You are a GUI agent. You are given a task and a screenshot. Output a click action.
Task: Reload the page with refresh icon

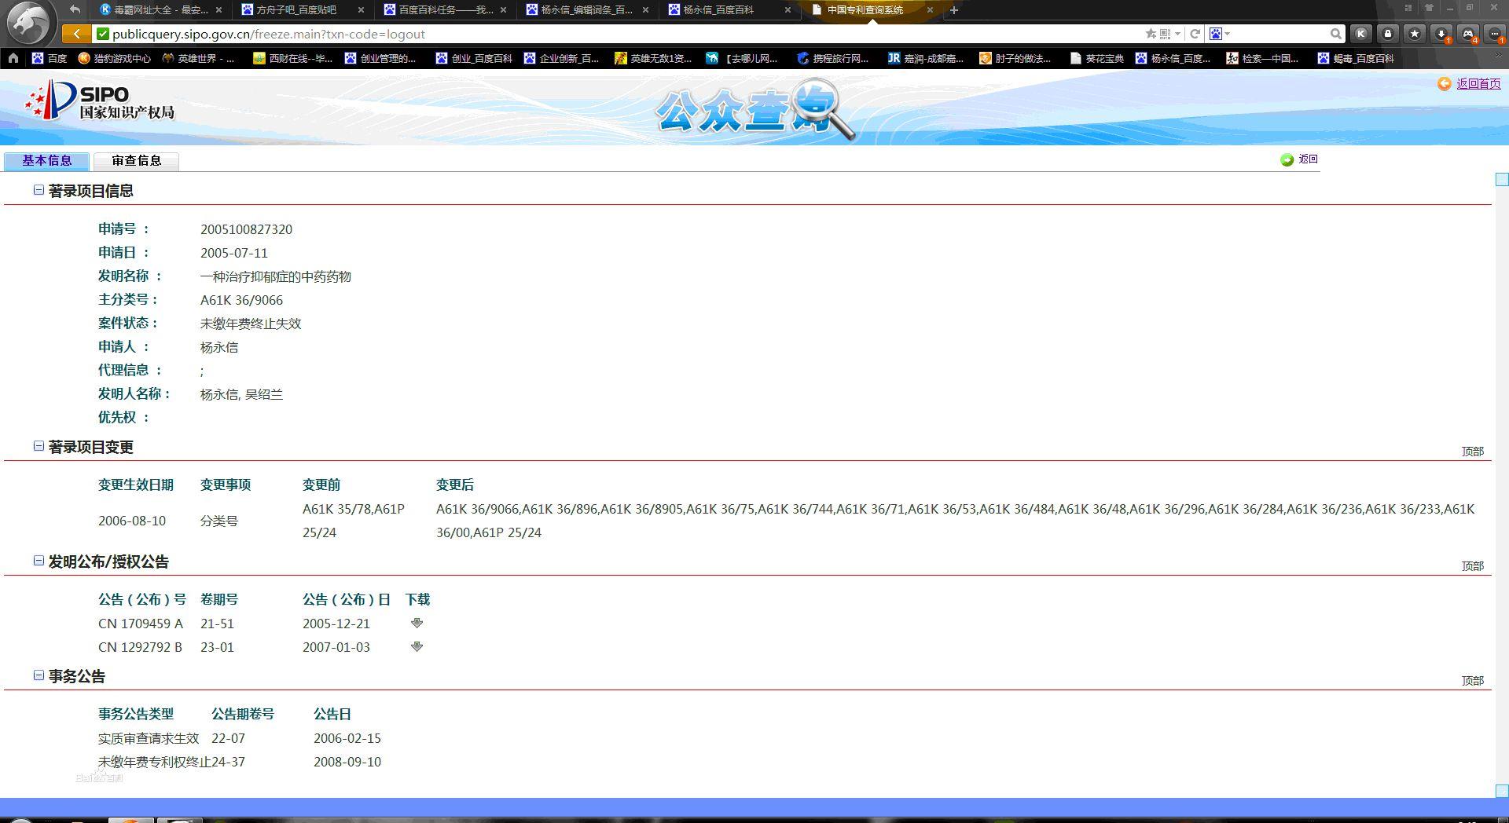pyautogui.click(x=1195, y=34)
